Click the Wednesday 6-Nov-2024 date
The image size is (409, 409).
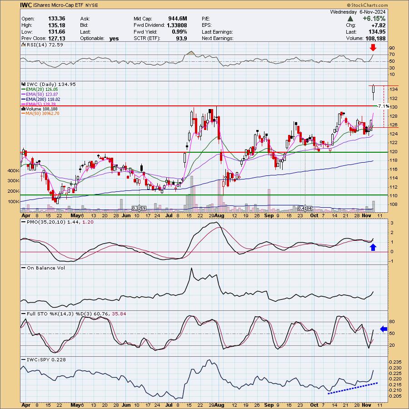coord(358,12)
